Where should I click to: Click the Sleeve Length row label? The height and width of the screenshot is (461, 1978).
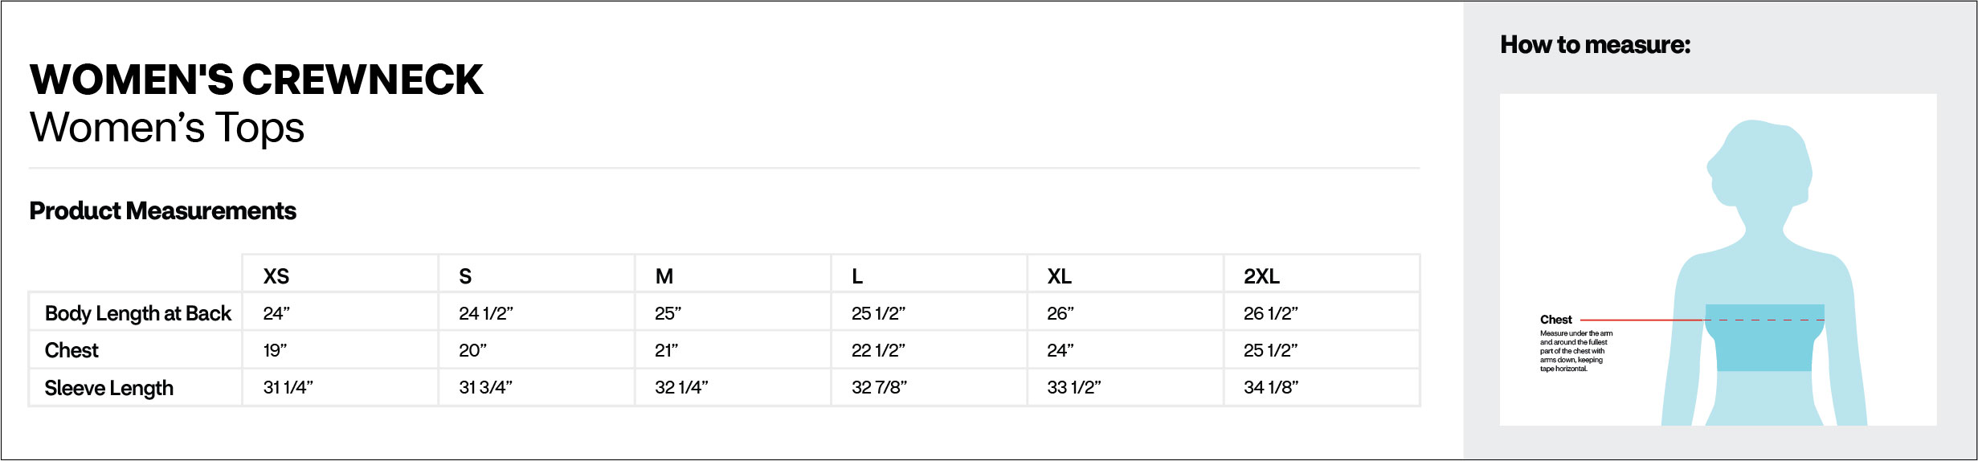108,388
